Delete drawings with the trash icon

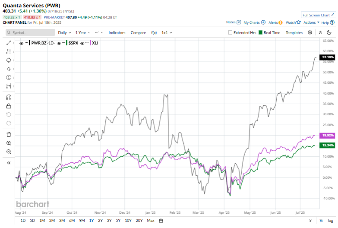pyautogui.click(x=9, y=134)
